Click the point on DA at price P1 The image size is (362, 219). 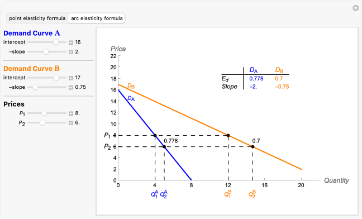(x=155, y=135)
